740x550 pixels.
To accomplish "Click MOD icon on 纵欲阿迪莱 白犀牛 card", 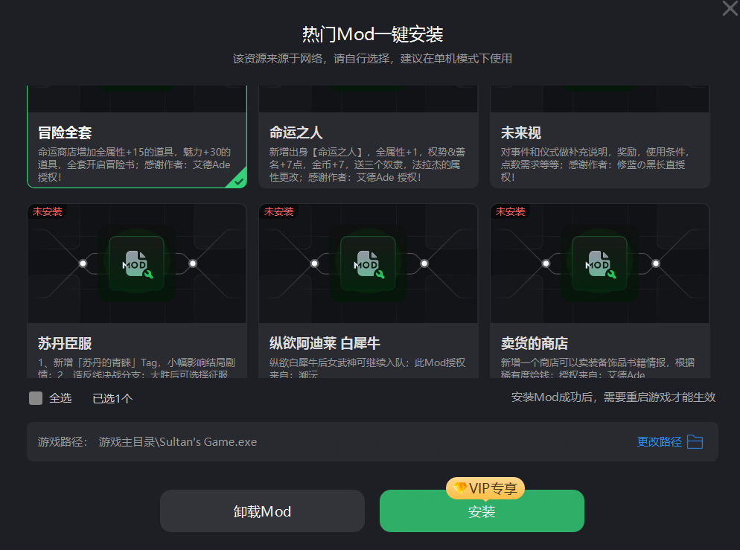I will (368, 263).
